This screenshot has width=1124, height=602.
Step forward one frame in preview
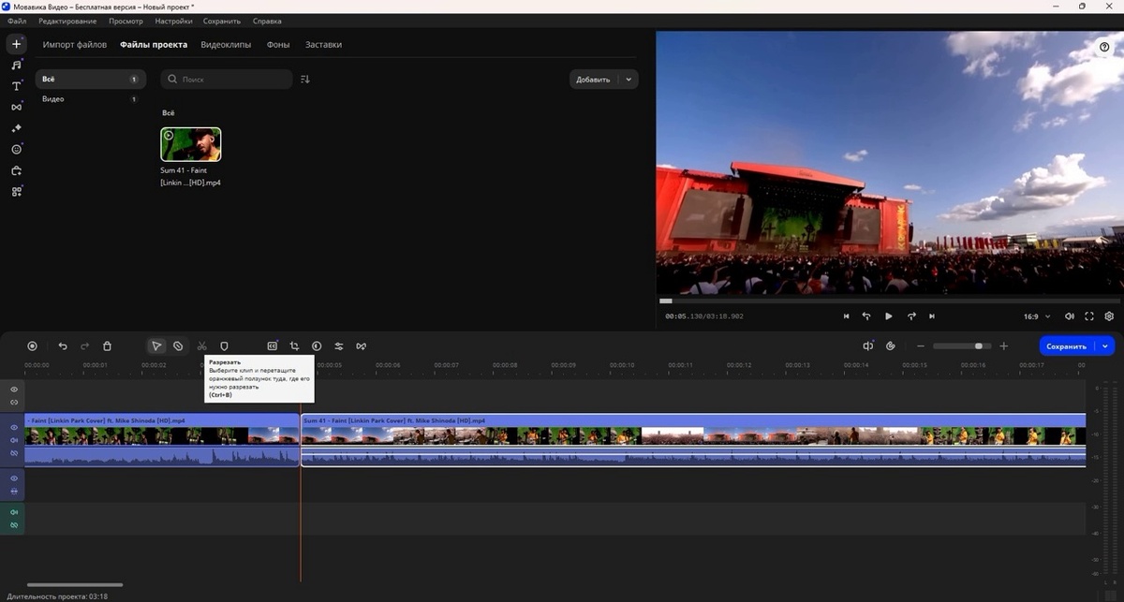(911, 316)
